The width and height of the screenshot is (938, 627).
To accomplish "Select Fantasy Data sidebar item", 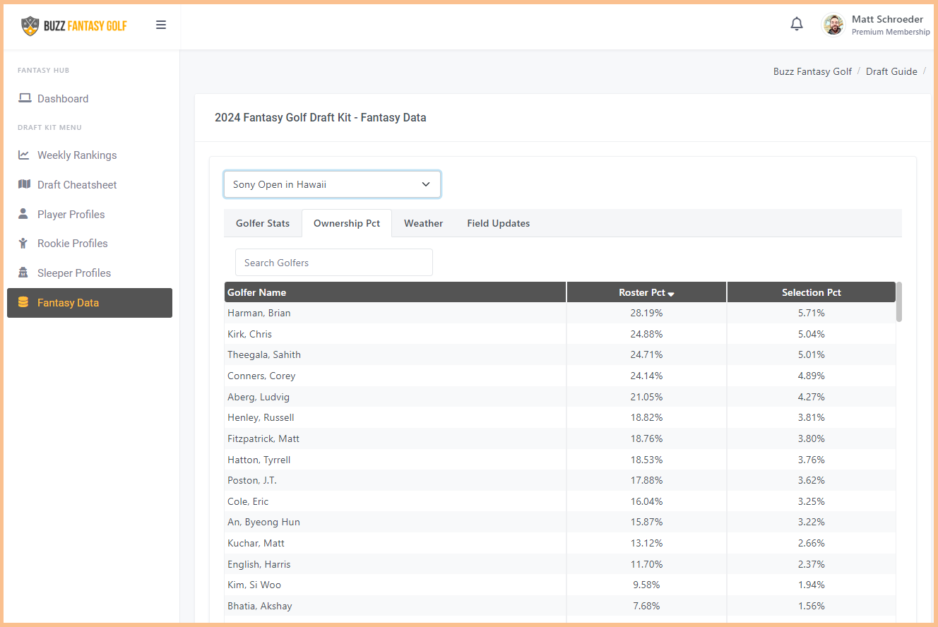I will 90,302.
